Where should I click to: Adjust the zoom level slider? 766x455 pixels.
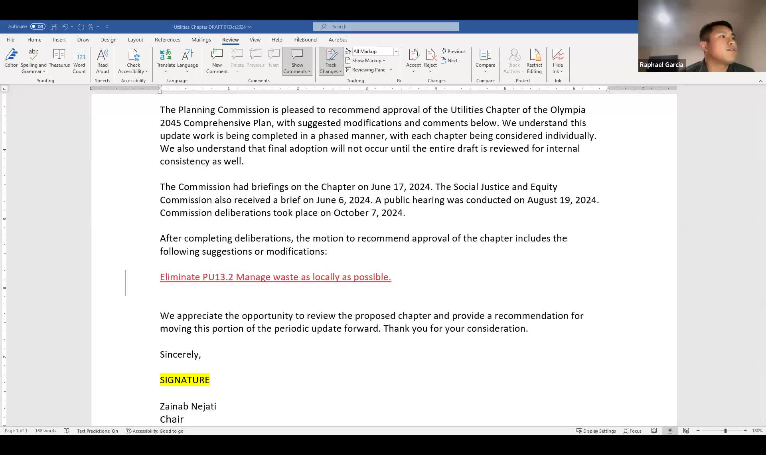(x=725, y=431)
